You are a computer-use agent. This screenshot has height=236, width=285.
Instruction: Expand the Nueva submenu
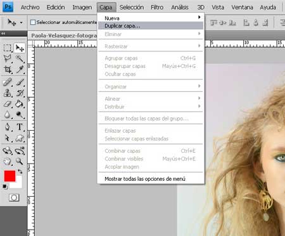tap(151, 18)
